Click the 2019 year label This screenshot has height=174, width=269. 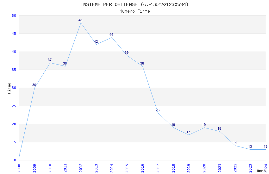pyautogui.click(x=189, y=168)
